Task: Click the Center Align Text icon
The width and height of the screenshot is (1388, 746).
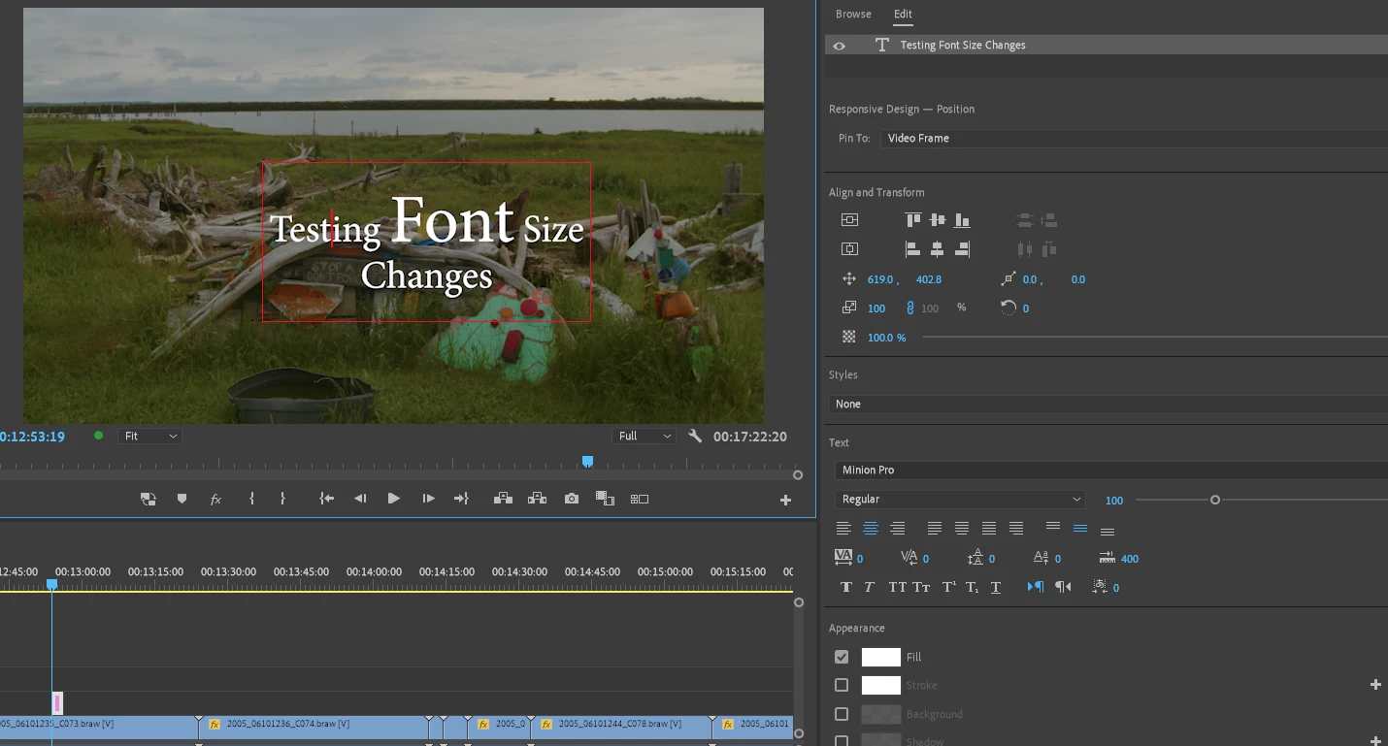Action: (x=871, y=529)
